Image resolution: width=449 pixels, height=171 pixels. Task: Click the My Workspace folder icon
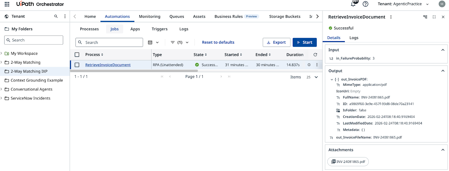[7, 54]
